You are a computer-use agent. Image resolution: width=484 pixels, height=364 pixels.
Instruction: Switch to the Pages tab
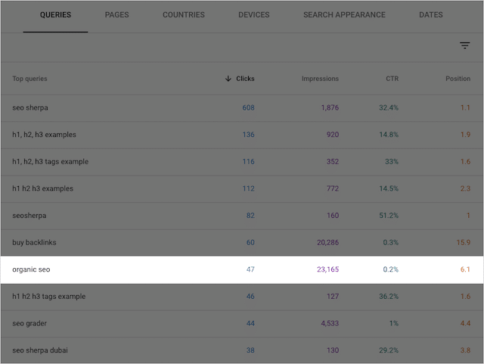tap(116, 15)
